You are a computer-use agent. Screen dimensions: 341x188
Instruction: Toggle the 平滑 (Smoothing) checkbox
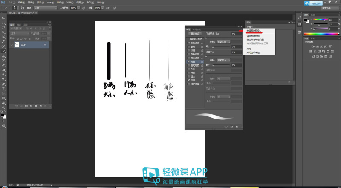click(189, 80)
